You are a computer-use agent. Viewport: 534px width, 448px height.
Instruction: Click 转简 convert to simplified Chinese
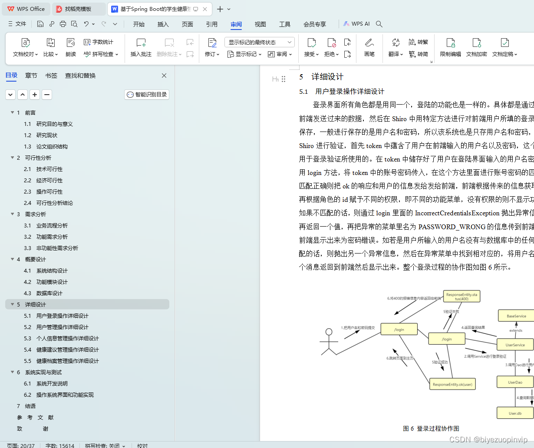coord(419,54)
